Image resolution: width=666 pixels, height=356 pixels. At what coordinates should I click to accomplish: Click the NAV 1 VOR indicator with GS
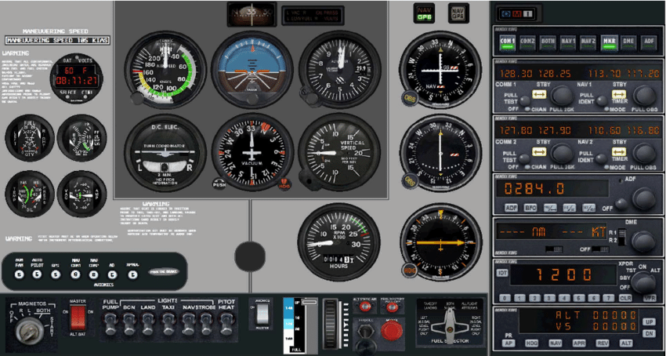(440, 70)
